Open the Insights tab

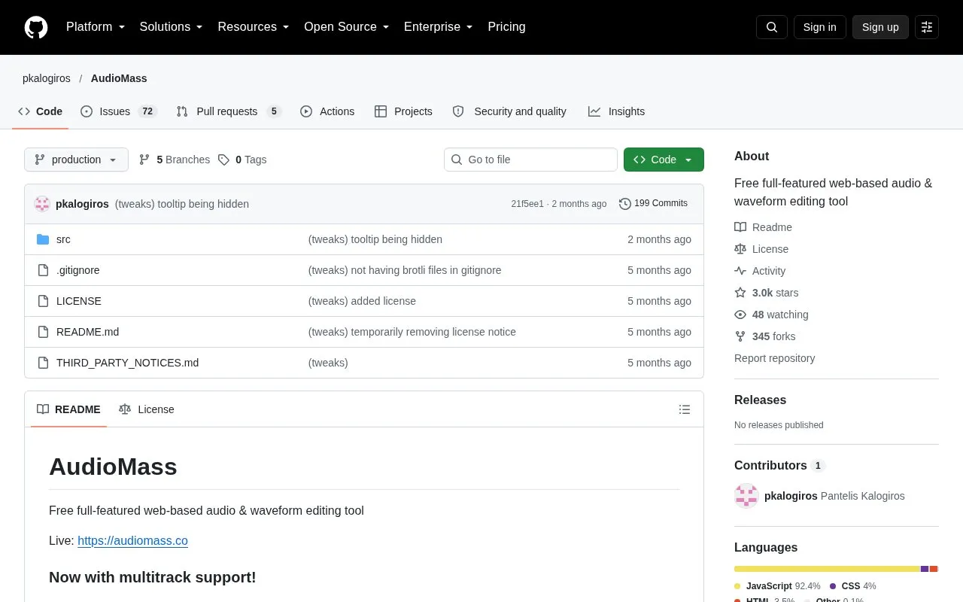(617, 111)
